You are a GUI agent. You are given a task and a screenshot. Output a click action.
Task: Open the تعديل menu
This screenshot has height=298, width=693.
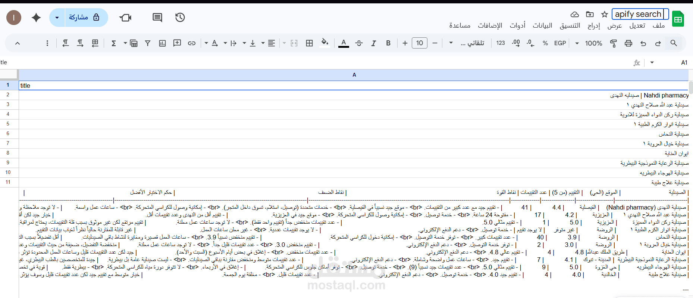click(637, 25)
